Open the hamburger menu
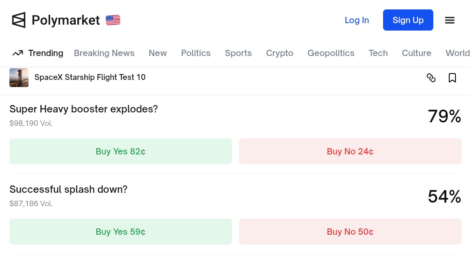Image resolution: width=471 pixels, height=261 pixels. point(449,20)
